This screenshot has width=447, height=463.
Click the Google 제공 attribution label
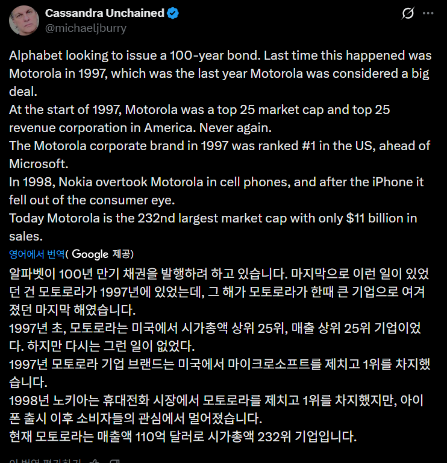point(102,254)
